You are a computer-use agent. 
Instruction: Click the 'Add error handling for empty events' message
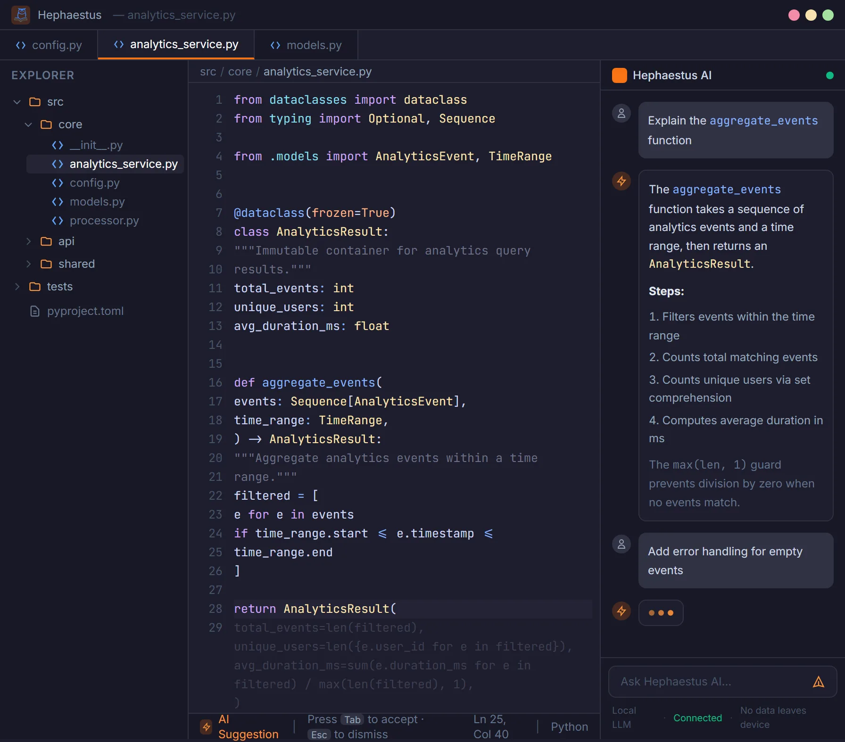pyautogui.click(x=736, y=561)
